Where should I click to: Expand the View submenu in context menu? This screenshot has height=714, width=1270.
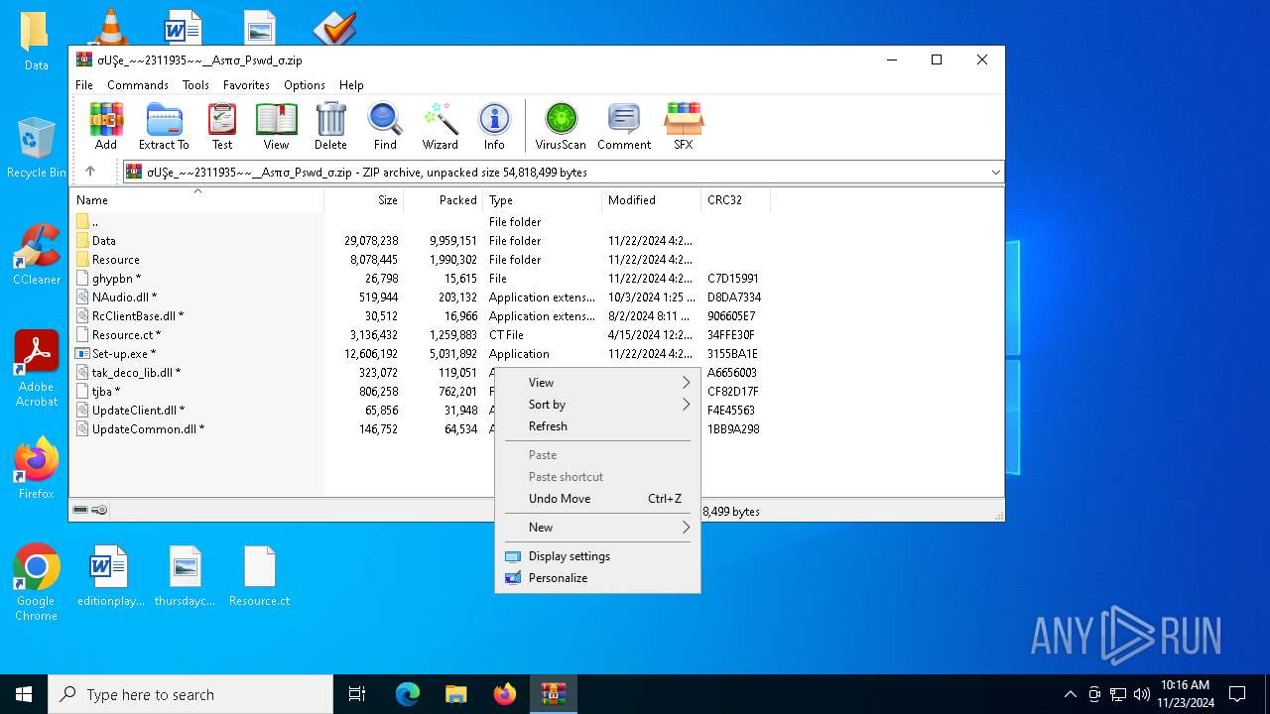pyautogui.click(x=597, y=383)
